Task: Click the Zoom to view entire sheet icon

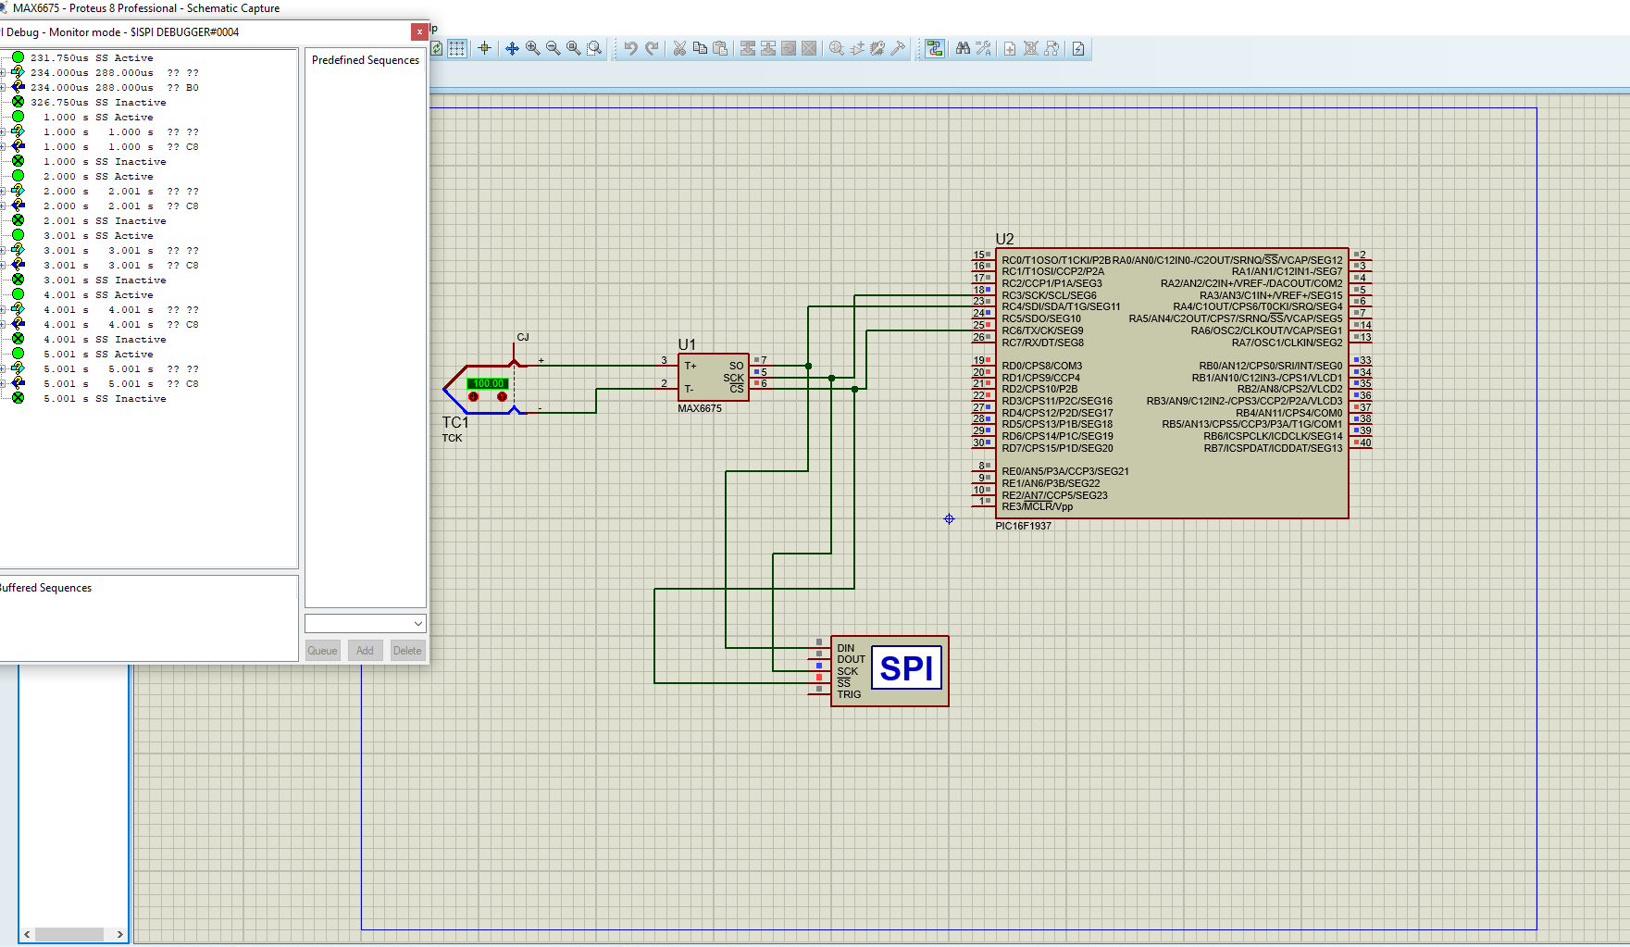Action: (573, 48)
